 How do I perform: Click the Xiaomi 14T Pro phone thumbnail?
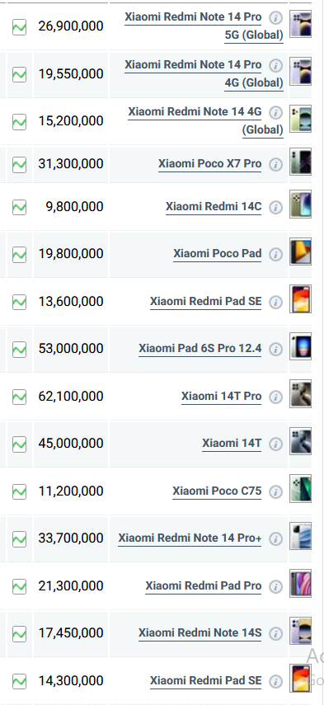click(x=300, y=394)
